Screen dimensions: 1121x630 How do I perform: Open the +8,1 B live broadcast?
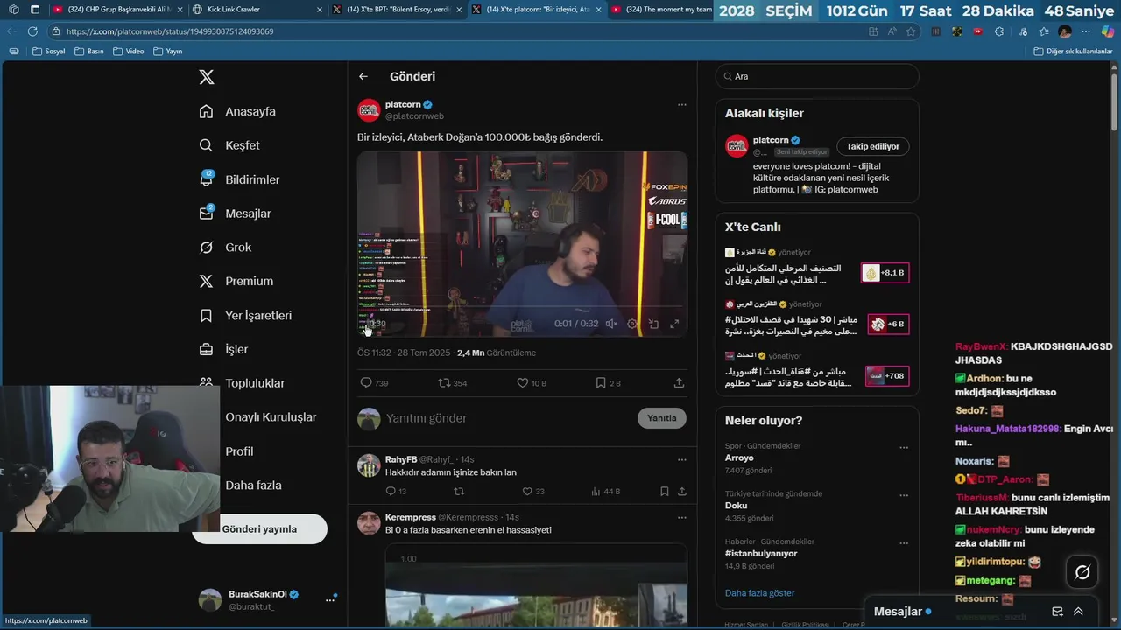(885, 273)
